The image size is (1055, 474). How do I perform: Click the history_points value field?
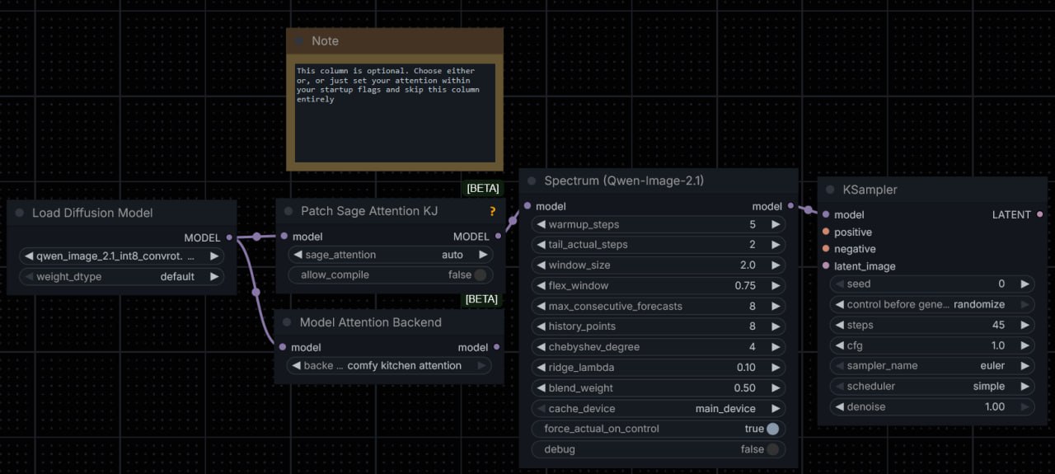pos(659,326)
